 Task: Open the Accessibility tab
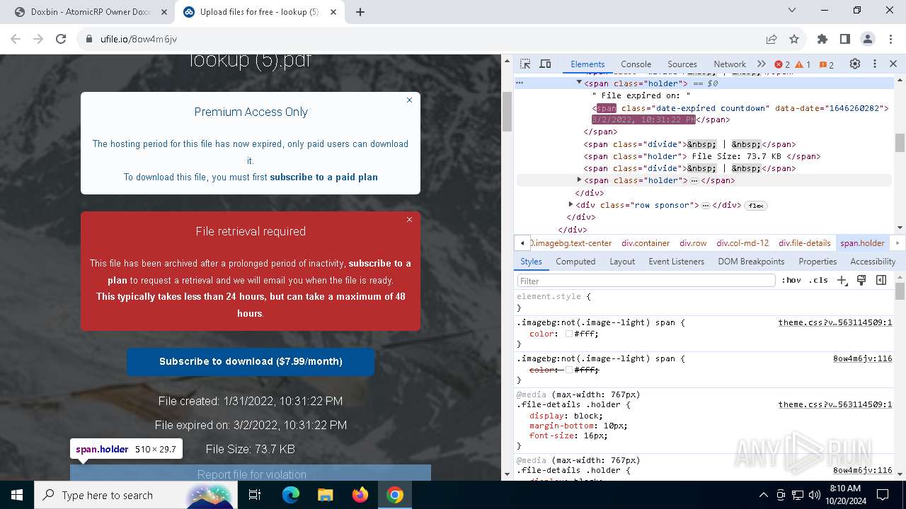click(873, 262)
